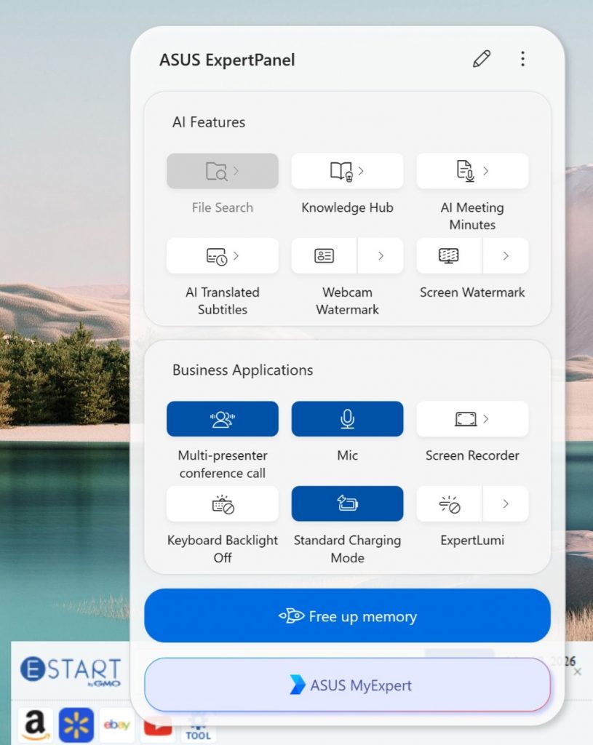Click the eBay shortcut icon
Viewport: 593px width, 745px height.
(116, 725)
